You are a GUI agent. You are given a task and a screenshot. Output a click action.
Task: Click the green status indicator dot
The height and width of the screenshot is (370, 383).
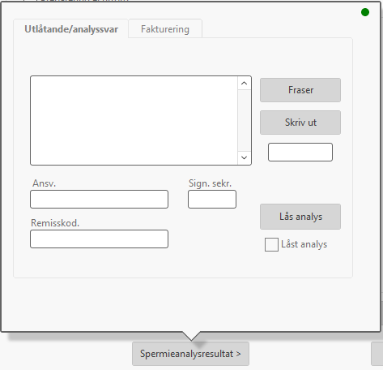pos(365,12)
